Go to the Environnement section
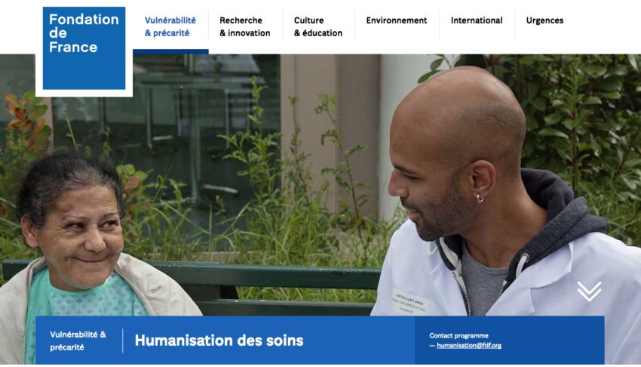 point(396,20)
